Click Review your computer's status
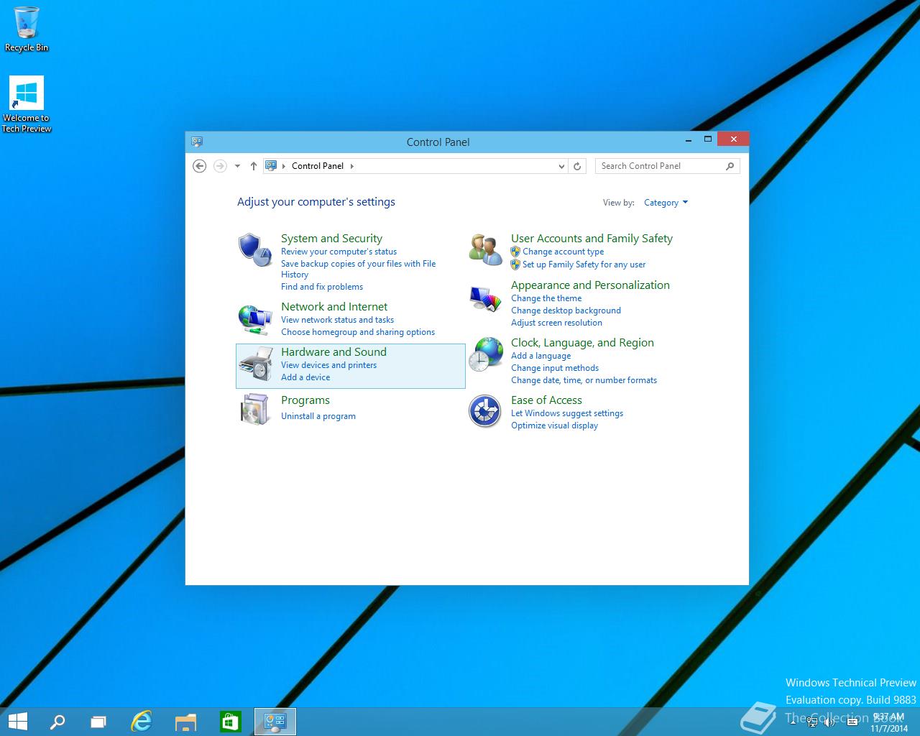Image resolution: width=920 pixels, height=736 pixels. point(339,252)
